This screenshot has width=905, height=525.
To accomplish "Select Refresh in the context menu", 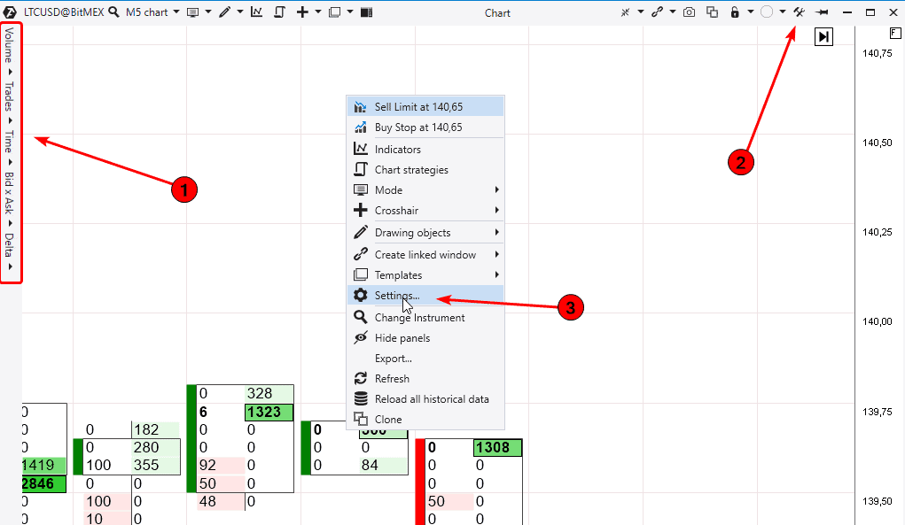I will pos(425,378).
